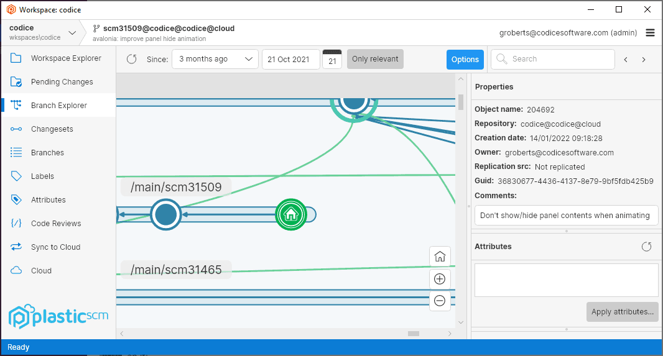Click the Options button
This screenshot has height=356, width=663.
point(465,60)
